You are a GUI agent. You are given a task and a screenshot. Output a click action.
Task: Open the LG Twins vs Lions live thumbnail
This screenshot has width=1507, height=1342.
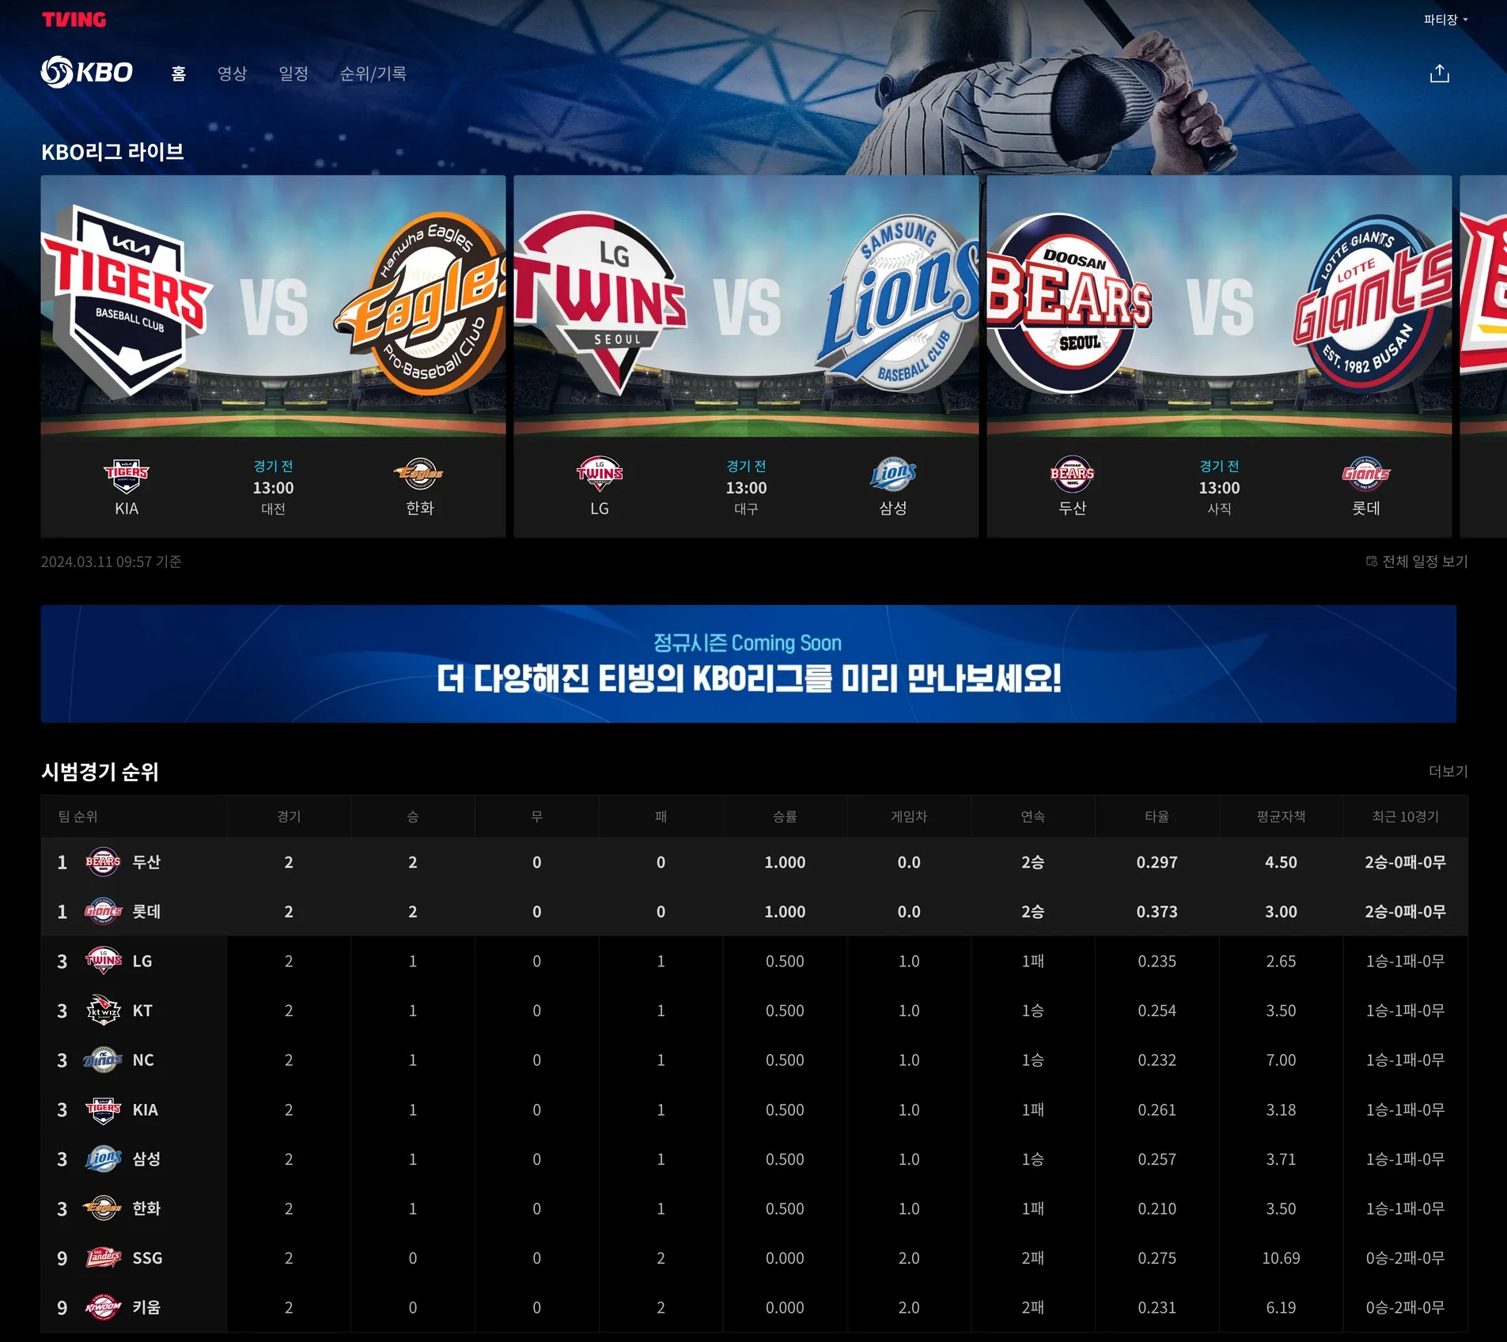click(746, 306)
